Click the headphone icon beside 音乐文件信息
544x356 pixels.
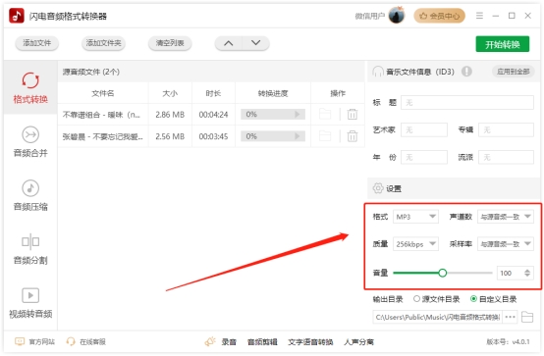coord(377,72)
